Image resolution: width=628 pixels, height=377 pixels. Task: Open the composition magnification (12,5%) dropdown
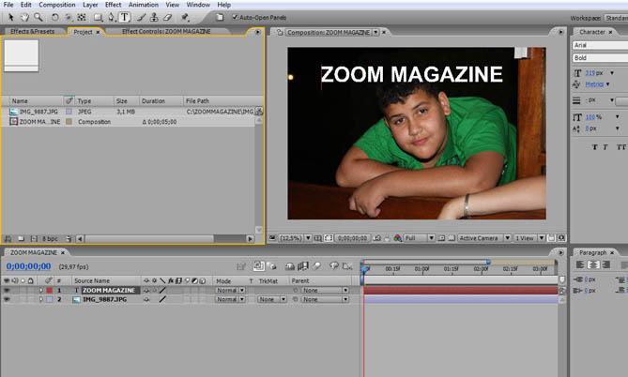(x=292, y=238)
